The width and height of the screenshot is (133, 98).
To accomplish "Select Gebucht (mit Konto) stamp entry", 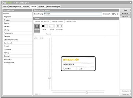I will 18,39.
